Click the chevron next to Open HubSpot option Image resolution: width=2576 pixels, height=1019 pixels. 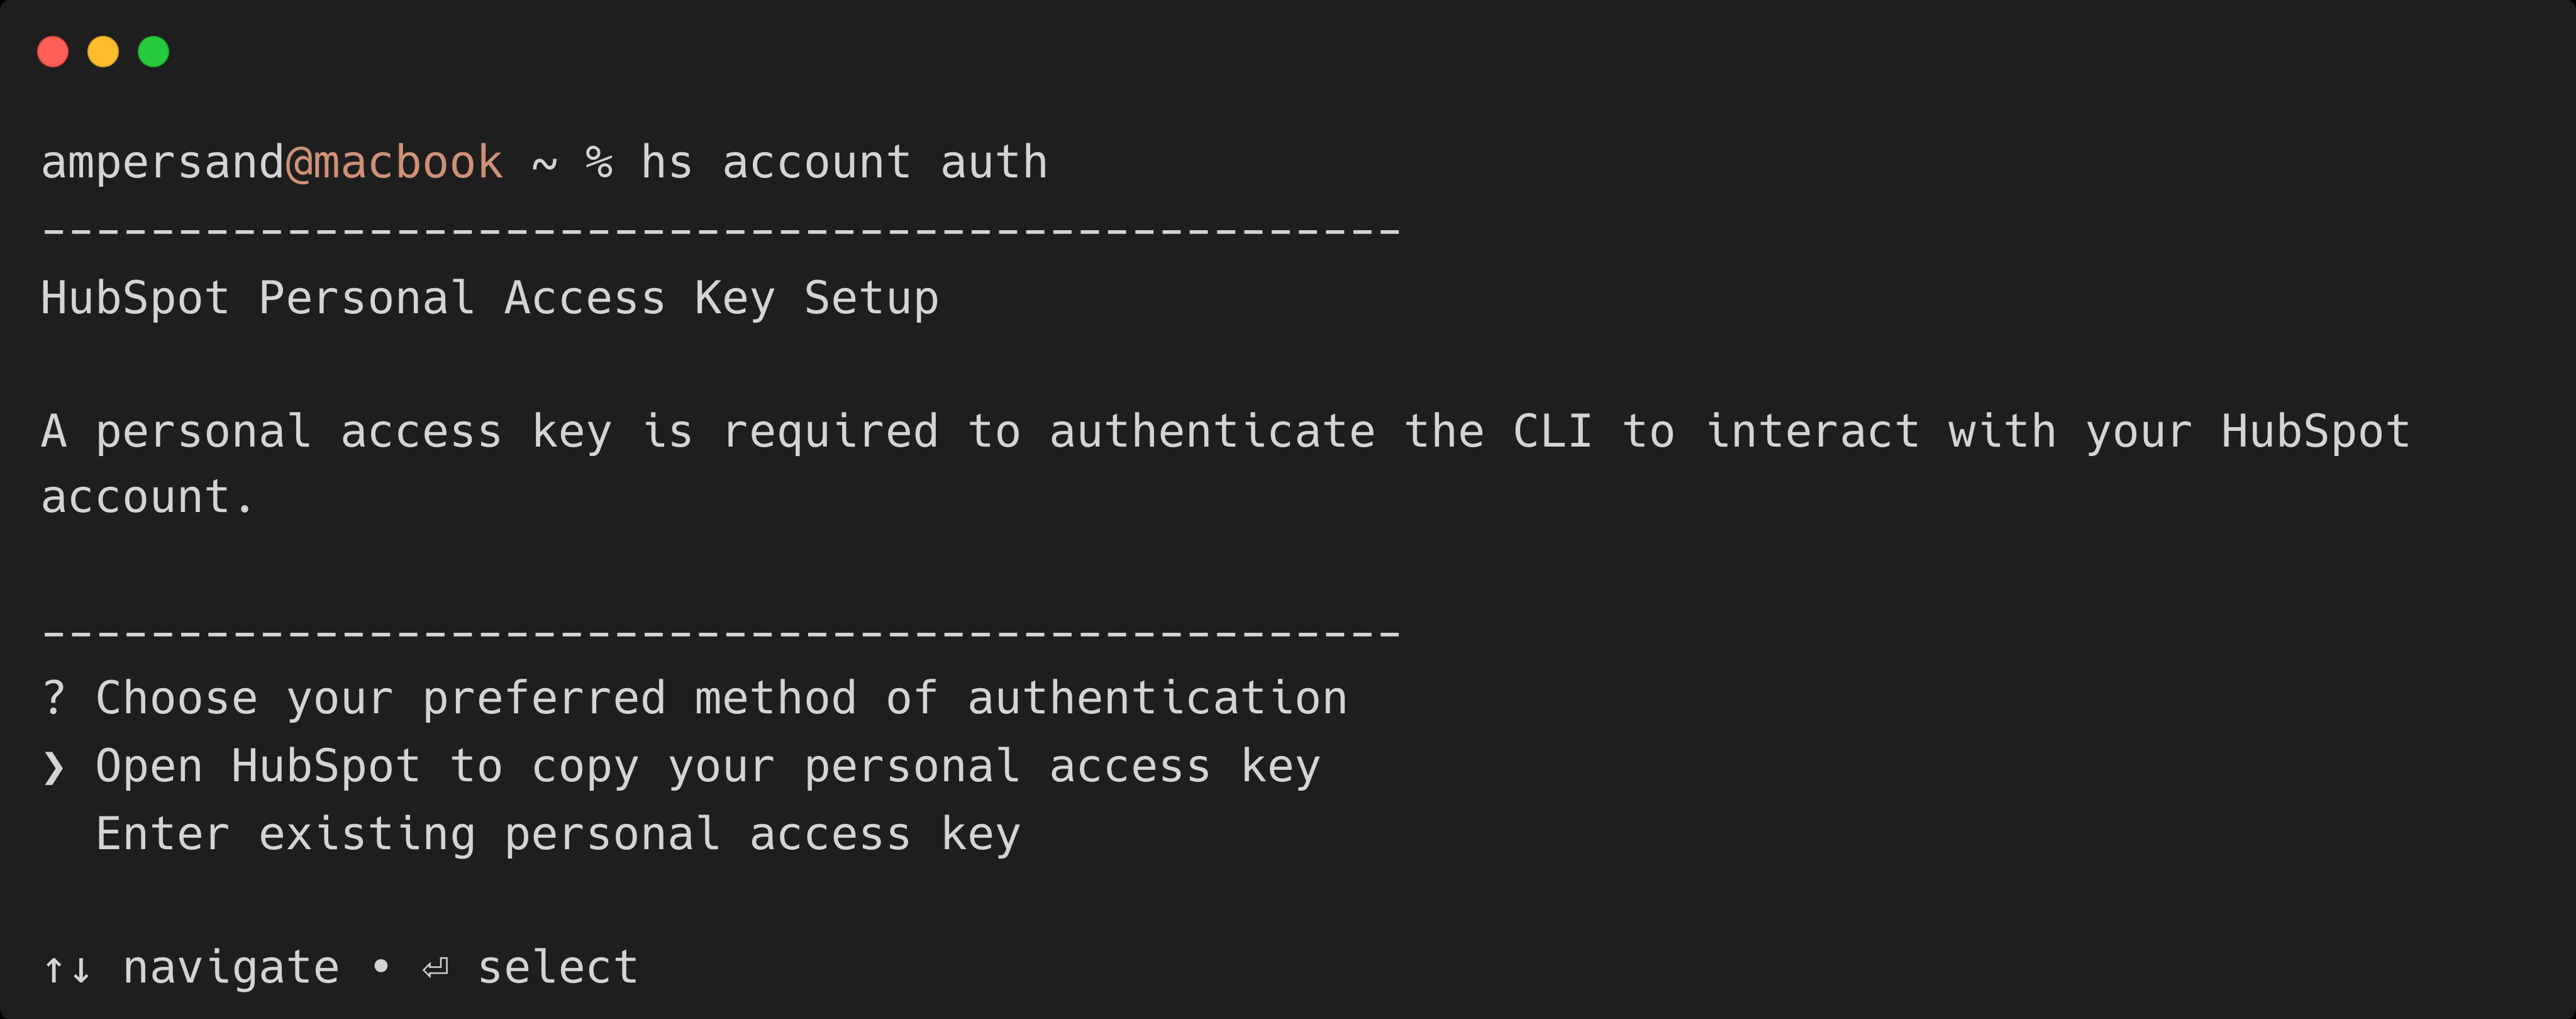click(x=55, y=765)
